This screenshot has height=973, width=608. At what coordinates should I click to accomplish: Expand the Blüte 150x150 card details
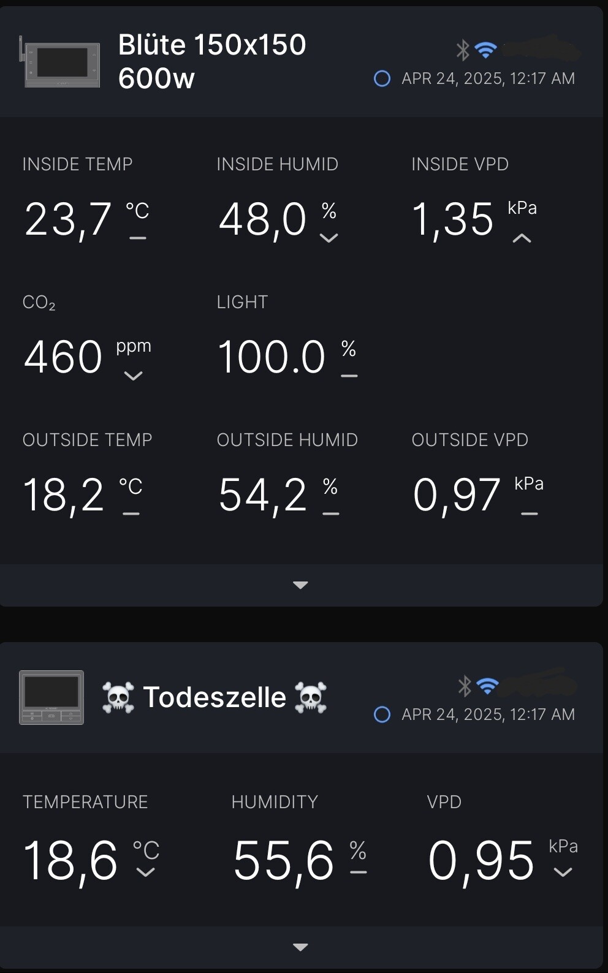(300, 585)
